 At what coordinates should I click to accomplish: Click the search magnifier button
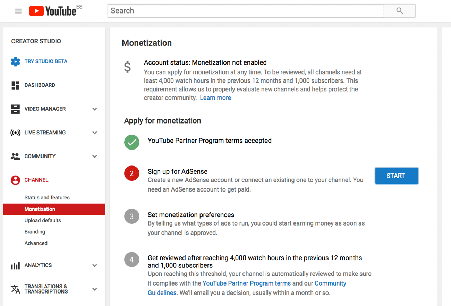click(400, 11)
